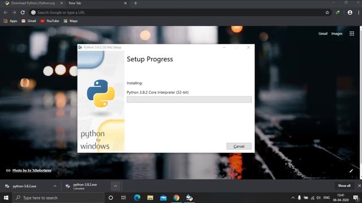Minimize the Chrome window
Image resolution: width=362 pixels, height=203 pixels.
(x=333, y=2)
